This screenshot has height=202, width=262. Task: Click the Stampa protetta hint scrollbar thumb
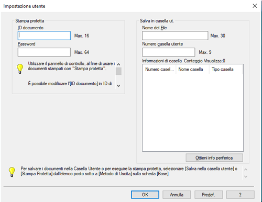tap(118, 71)
